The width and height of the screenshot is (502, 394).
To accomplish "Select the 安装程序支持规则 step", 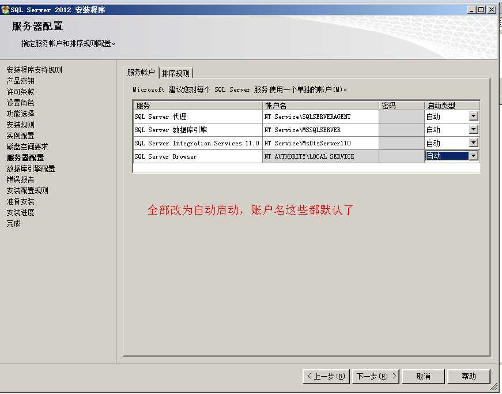I will coord(34,70).
